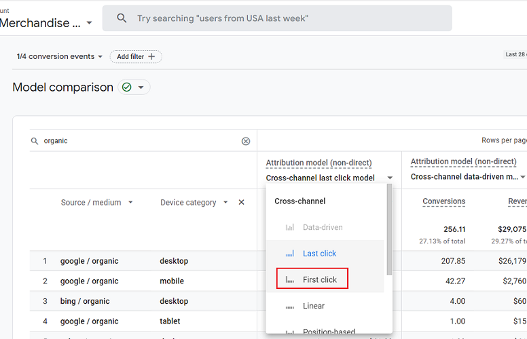Click the Last click bar icon
Viewport: 527px width, 339px height.
tap(290, 254)
